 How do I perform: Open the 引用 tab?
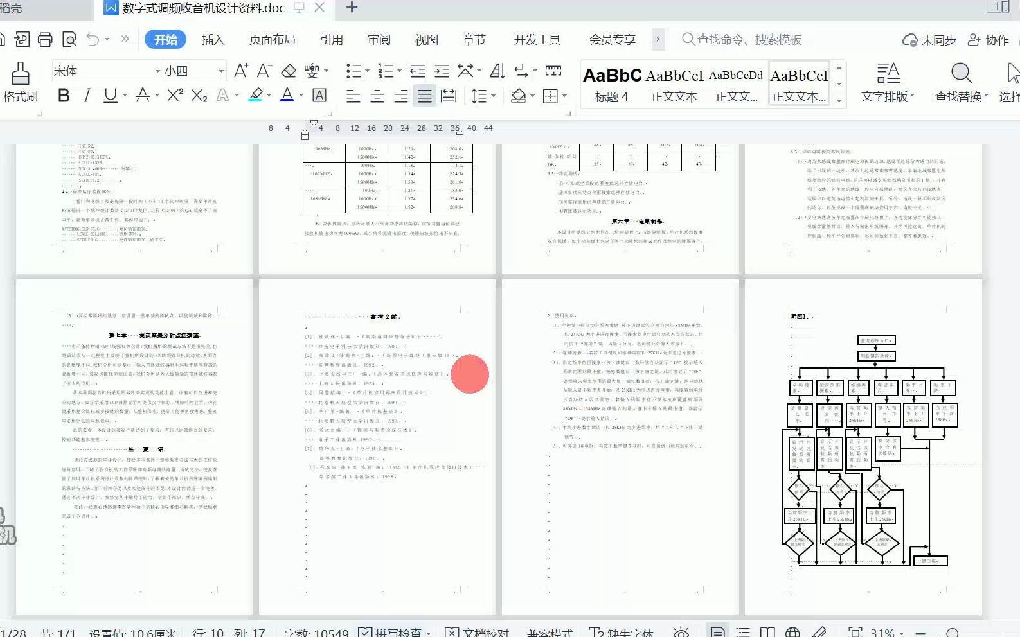(x=332, y=40)
